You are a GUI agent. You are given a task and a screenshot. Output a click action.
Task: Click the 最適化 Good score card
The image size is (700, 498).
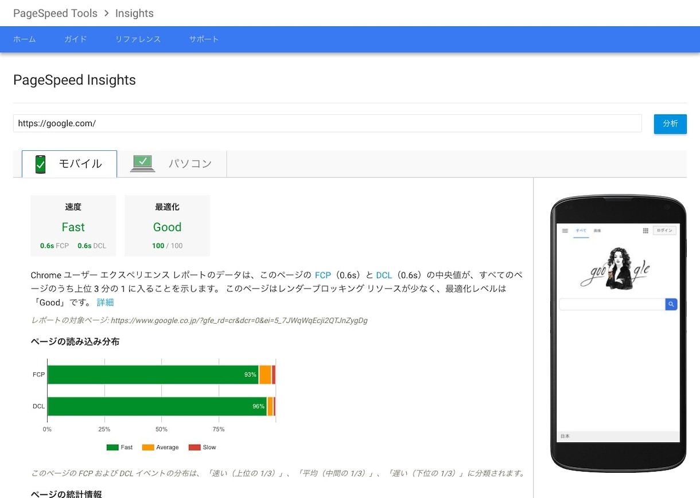coord(167,225)
